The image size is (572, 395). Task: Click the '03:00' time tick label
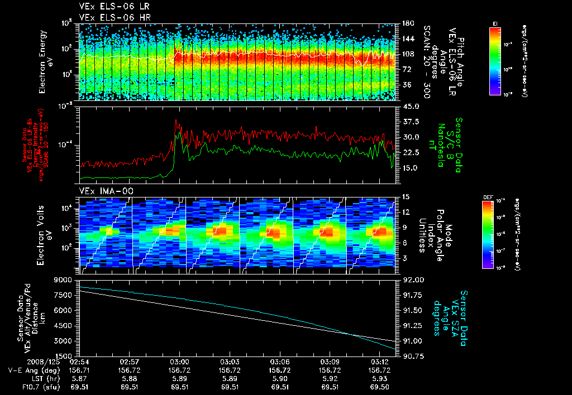(179, 362)
